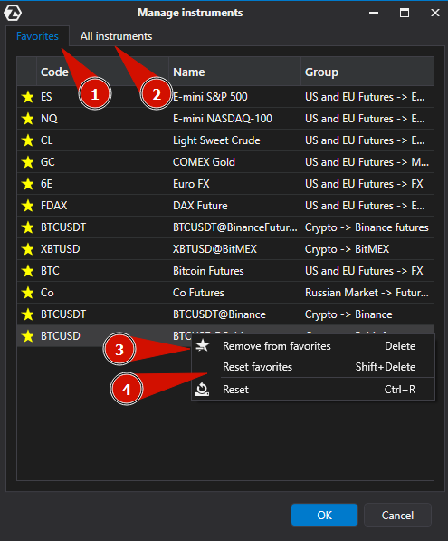Sort by Code column header
448x541 pixels.
102,72
